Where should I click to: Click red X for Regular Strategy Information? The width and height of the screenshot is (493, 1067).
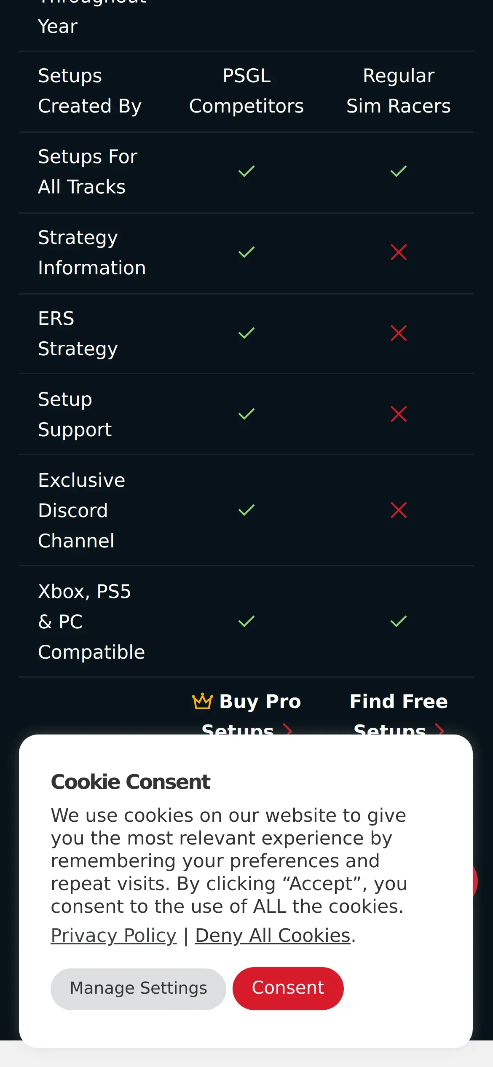point(399,252)
